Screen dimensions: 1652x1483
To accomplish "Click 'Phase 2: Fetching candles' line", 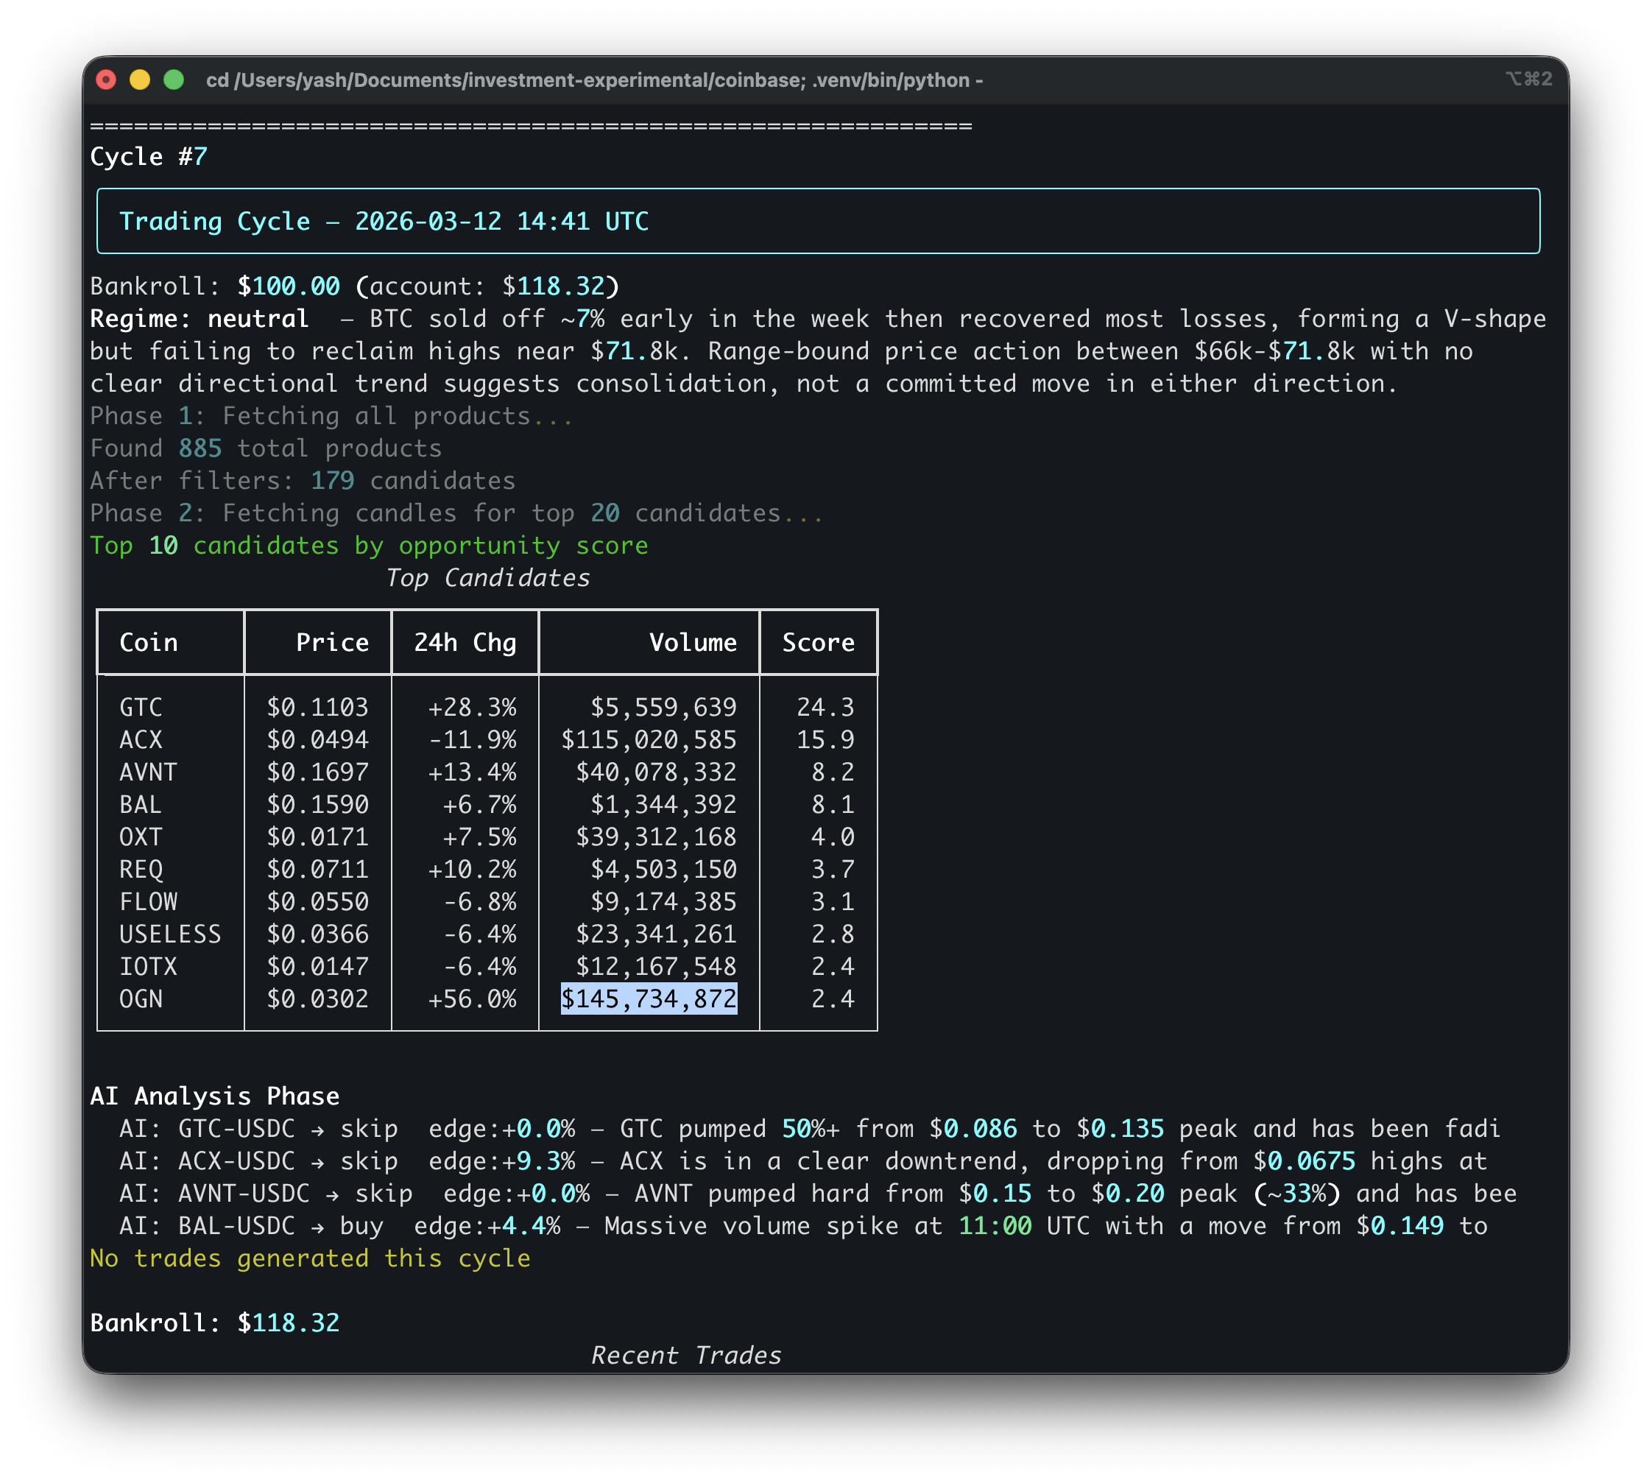I will point(457,513).
